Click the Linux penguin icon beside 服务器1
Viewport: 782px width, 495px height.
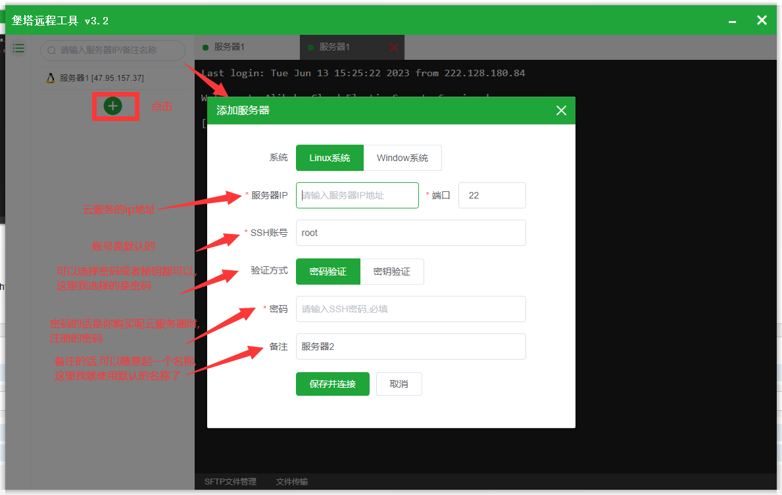pyautogui.click(x=51, y=78)
